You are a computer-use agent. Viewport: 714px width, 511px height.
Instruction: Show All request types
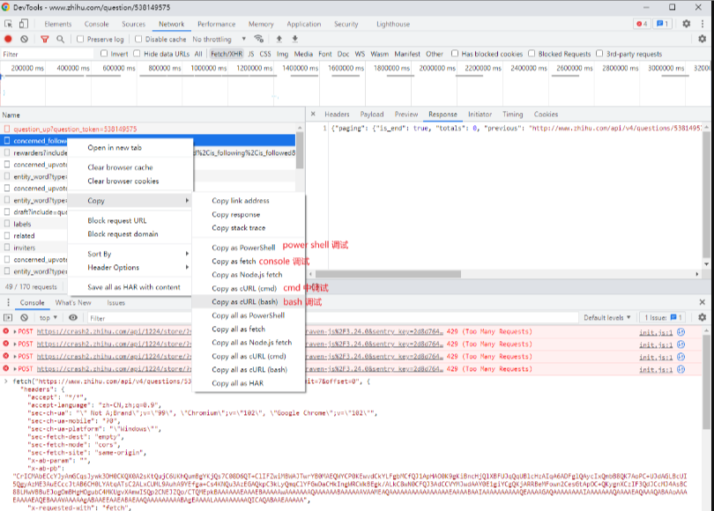(198, 54)
